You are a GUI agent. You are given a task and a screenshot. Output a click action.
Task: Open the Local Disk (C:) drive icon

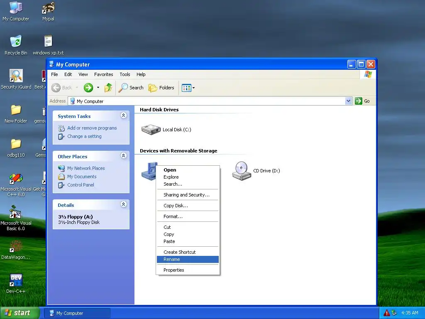[x=151, y=130]
